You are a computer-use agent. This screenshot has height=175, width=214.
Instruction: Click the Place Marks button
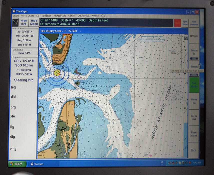click(194, 134)
